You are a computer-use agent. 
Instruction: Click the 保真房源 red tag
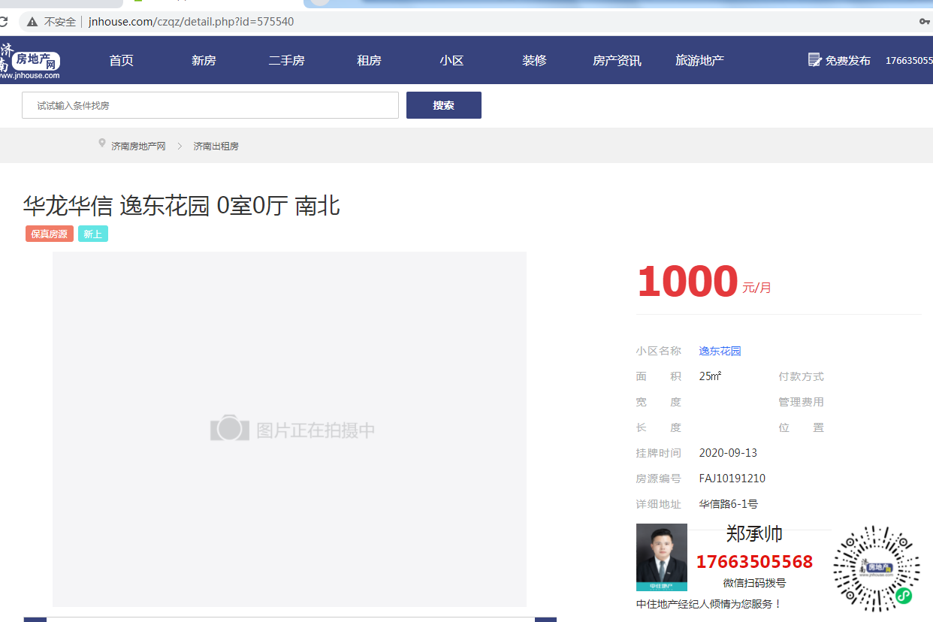[50, 234]
